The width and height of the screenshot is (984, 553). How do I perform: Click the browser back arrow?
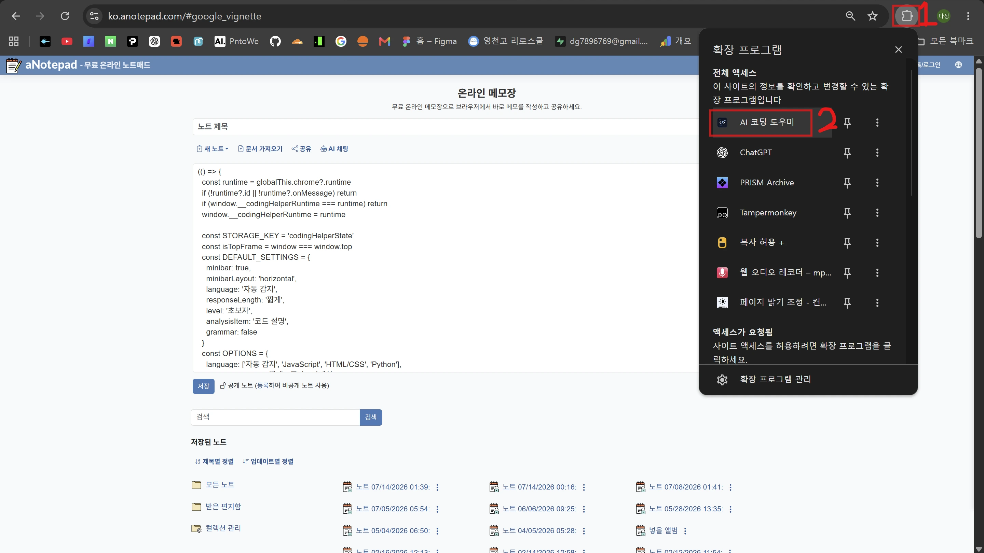(x=16, y=16)
